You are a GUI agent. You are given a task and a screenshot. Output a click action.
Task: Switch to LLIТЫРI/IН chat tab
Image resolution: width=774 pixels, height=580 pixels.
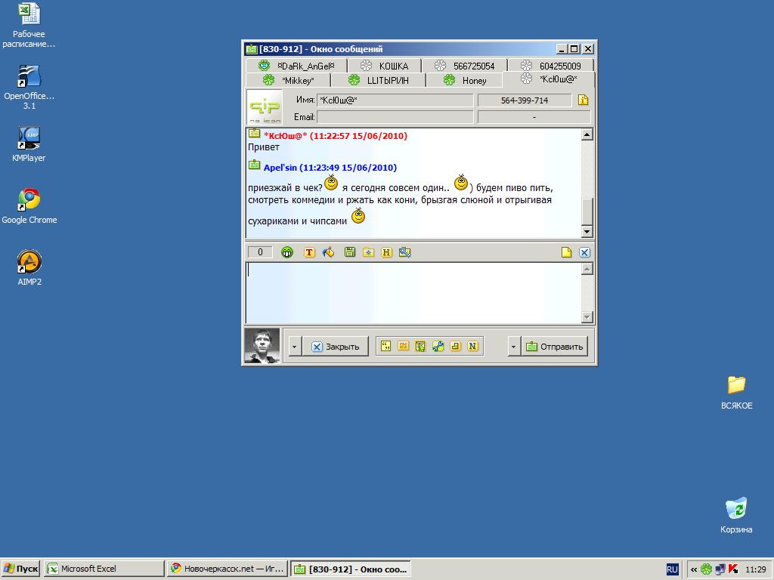coord(379,80)
